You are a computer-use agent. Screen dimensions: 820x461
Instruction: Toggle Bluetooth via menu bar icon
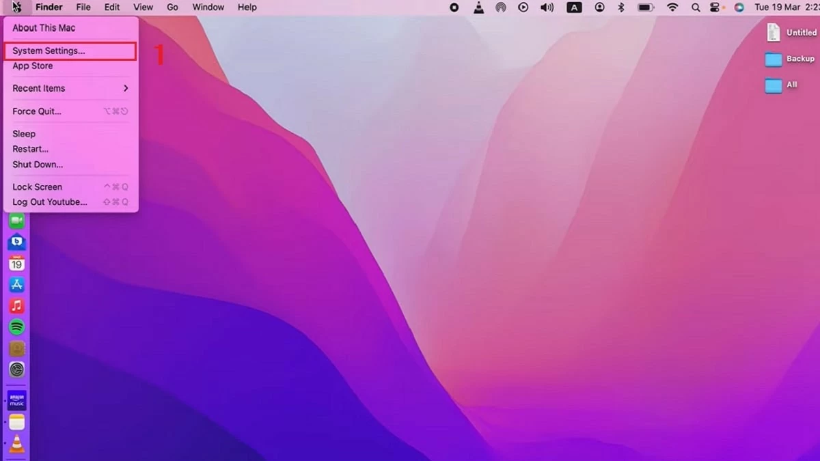(x=621, y=8)
